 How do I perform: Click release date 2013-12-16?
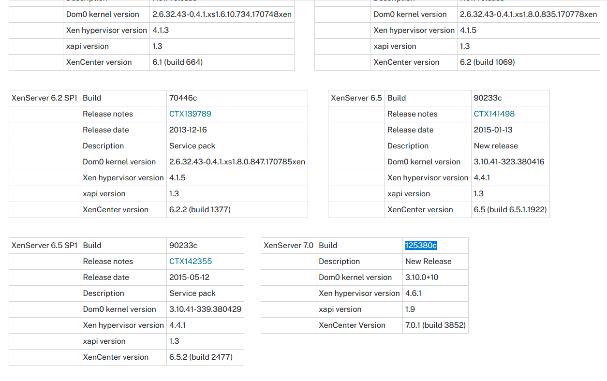(188, 130)
